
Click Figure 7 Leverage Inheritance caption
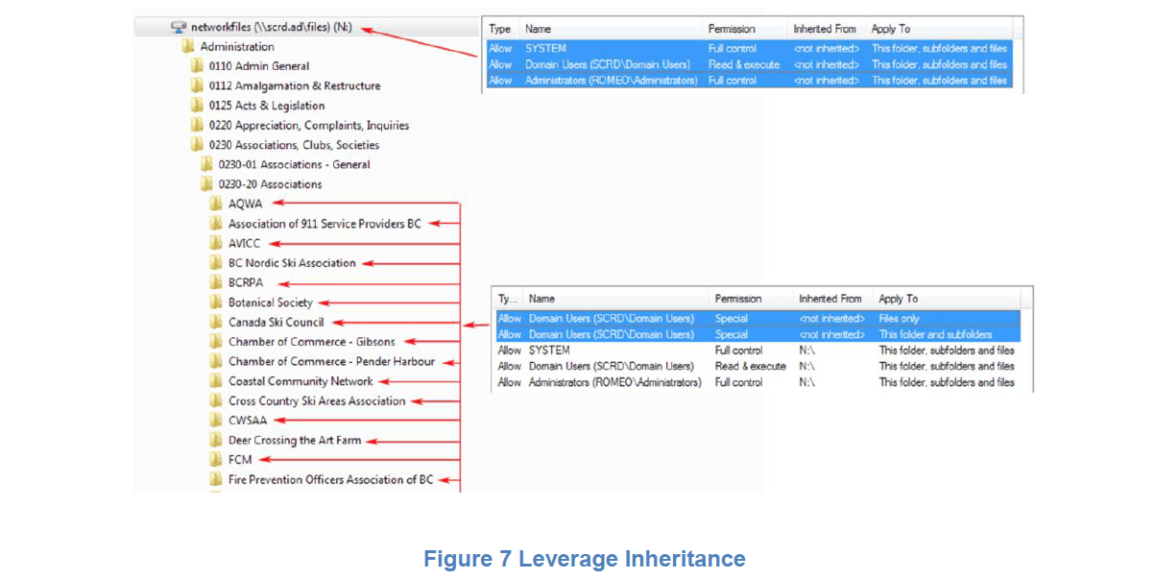[x=584, y=559]
